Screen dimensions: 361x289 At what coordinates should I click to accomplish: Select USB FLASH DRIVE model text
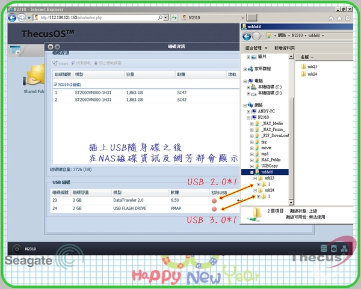[130, 208]
